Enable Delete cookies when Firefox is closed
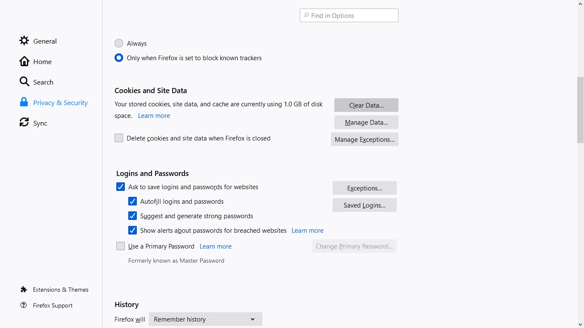584x328 pixels. point(119,138)
